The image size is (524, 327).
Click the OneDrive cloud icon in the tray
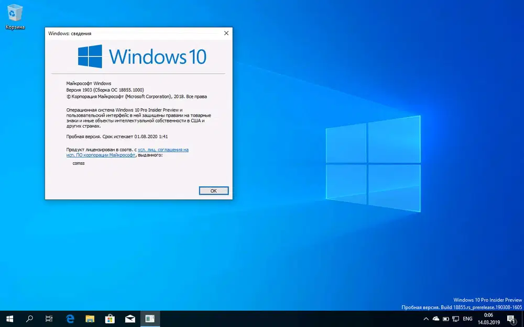436,319
